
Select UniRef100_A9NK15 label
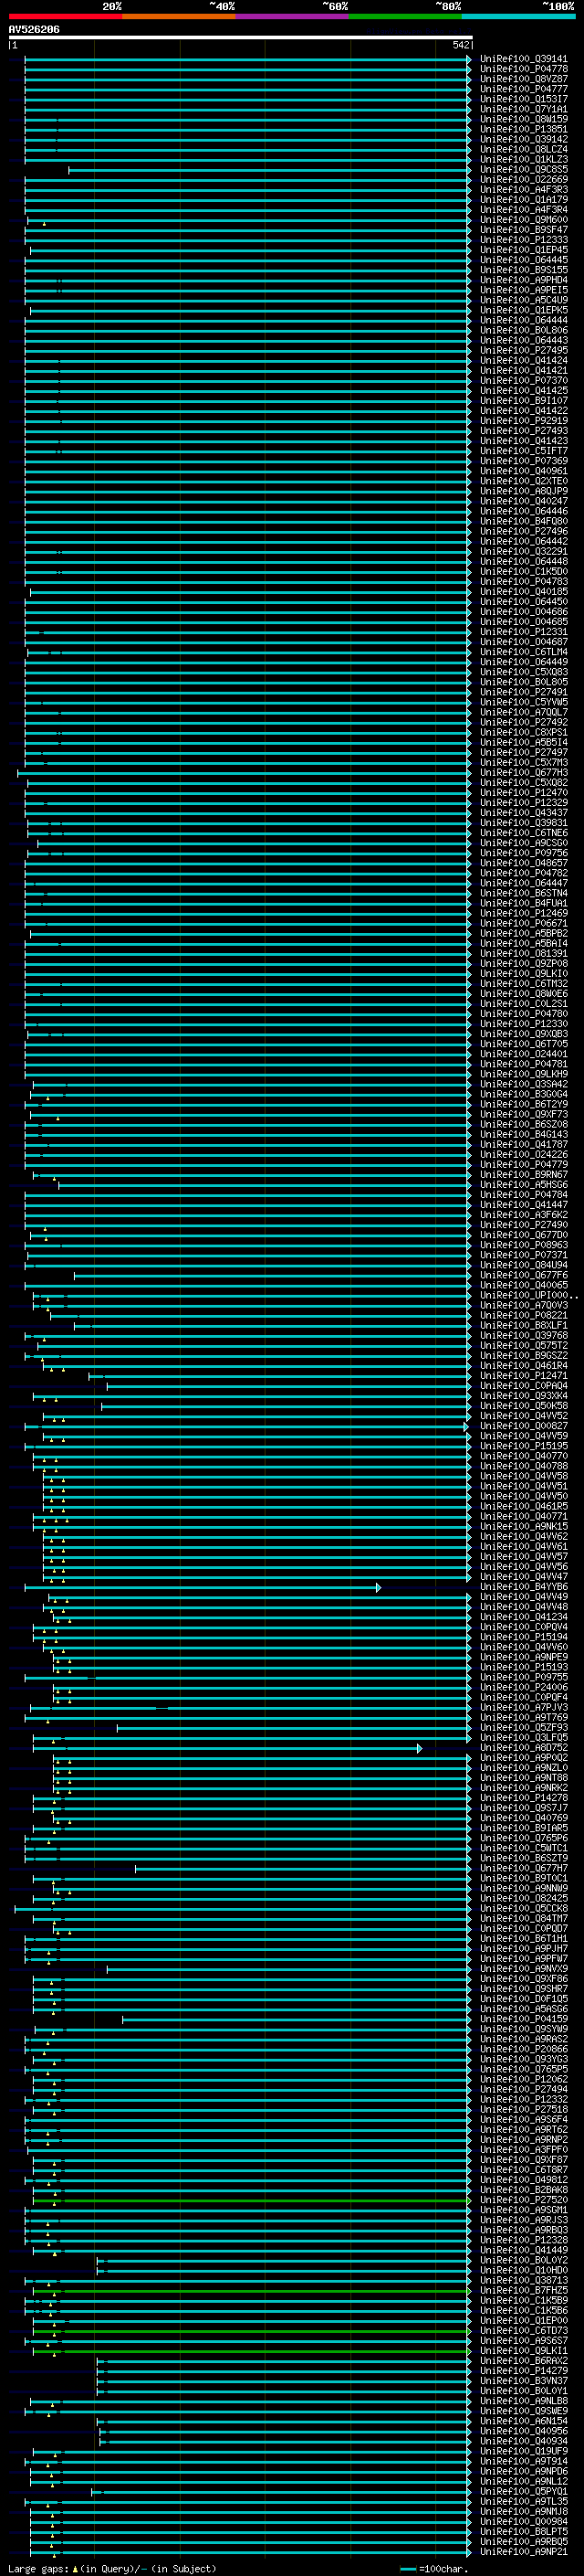523,1526
